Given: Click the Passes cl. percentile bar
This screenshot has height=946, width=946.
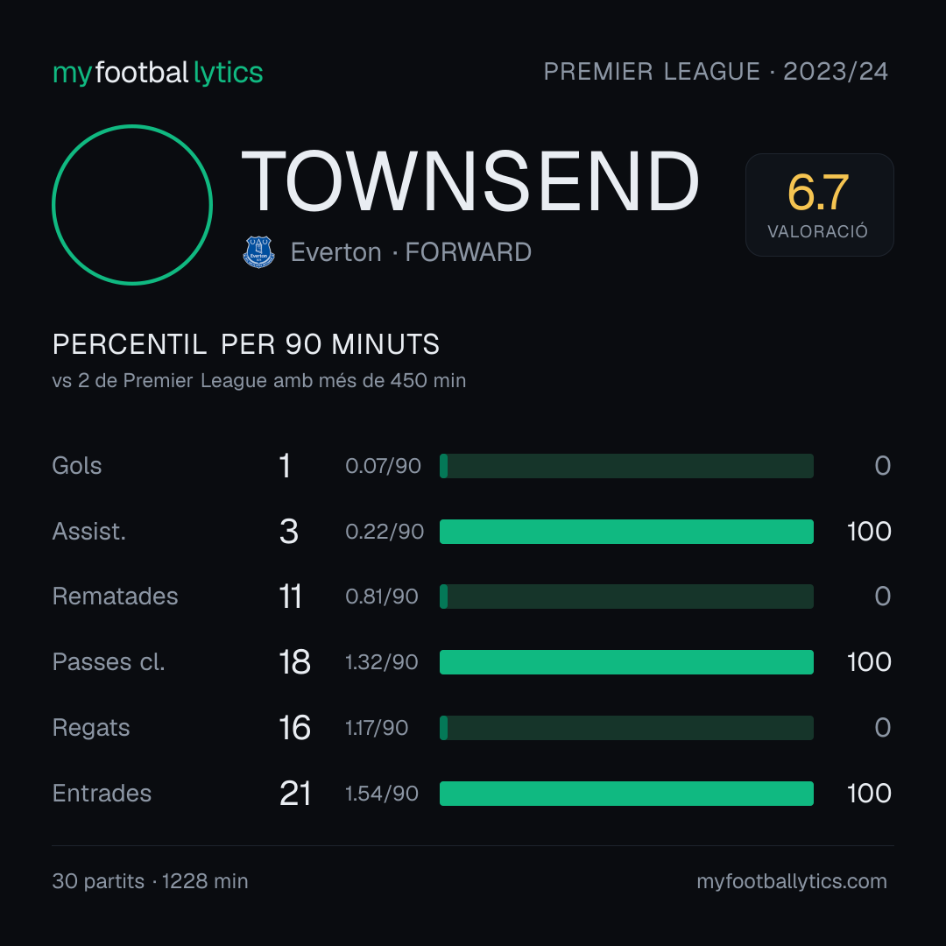Looking at the screenshot, I should coord(626,662).
